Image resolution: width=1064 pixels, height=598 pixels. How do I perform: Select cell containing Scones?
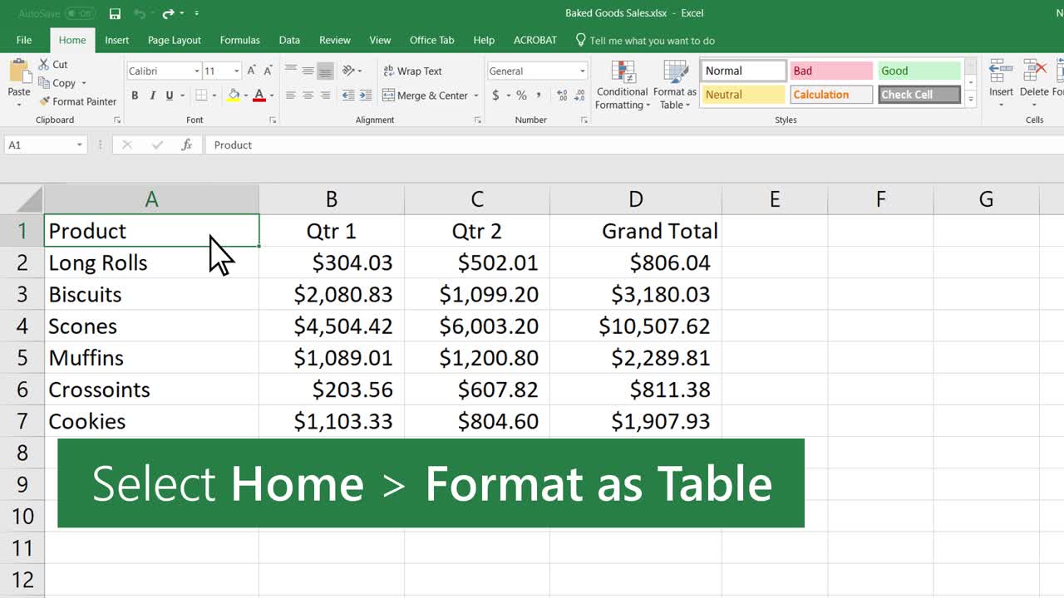(151, 326)
